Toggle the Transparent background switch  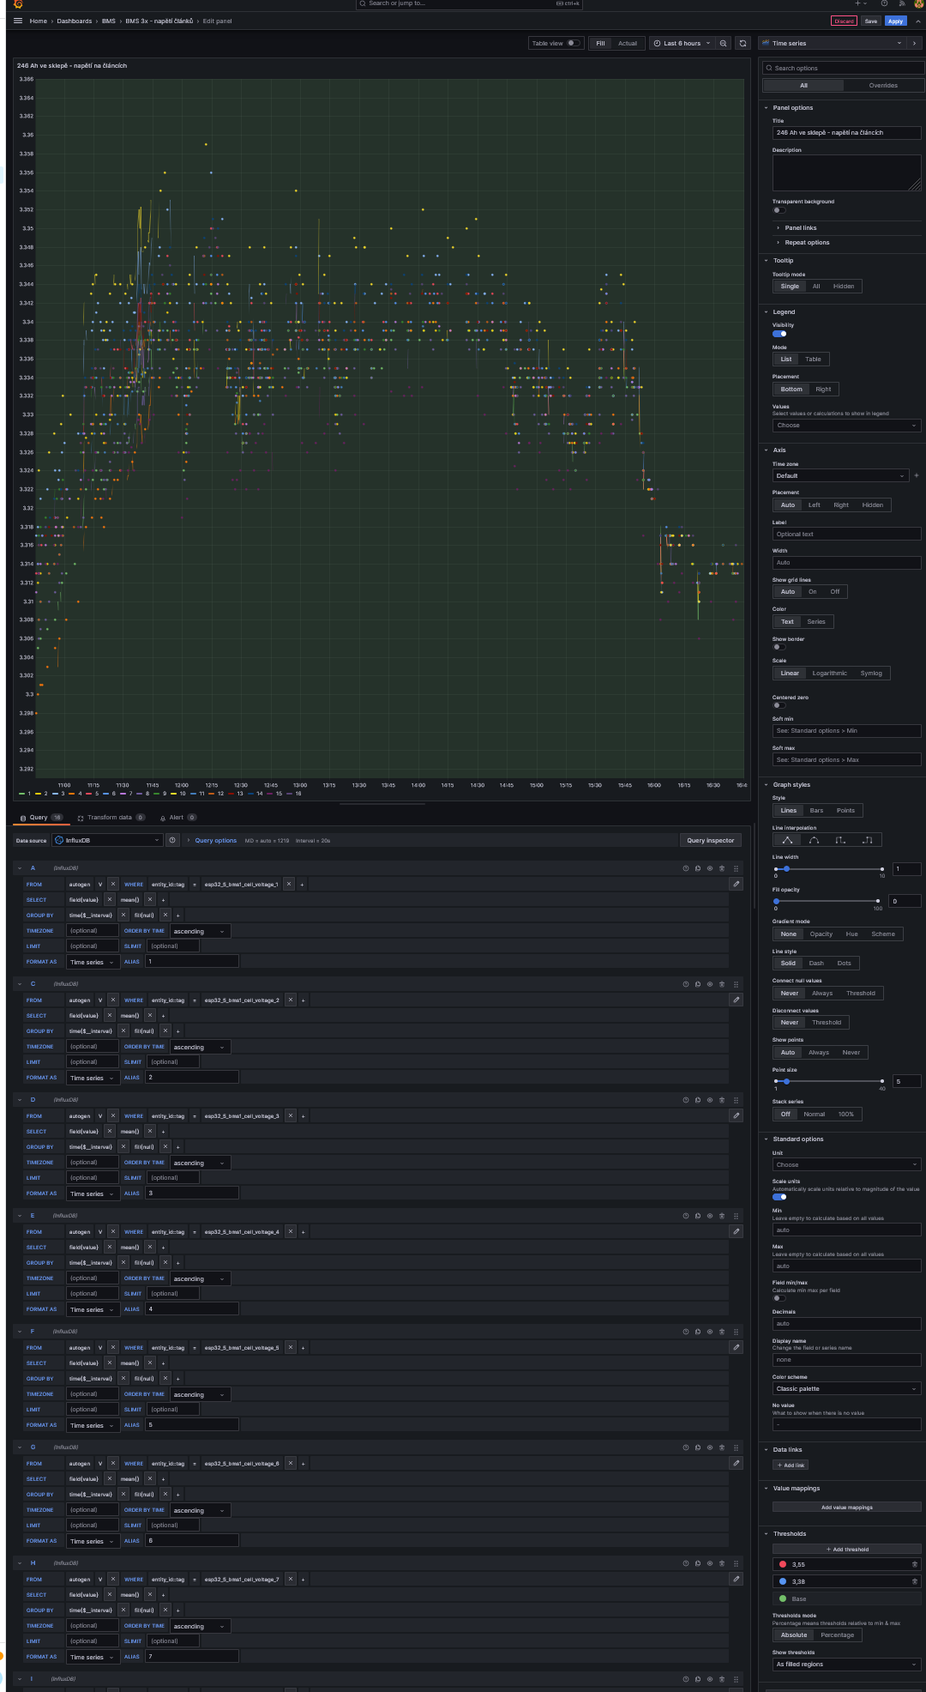pos(779,210)
